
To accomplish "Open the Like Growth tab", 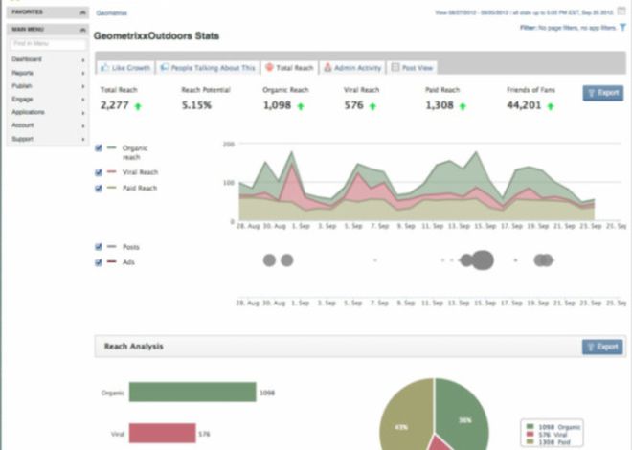I will click(x=125, y=68).
